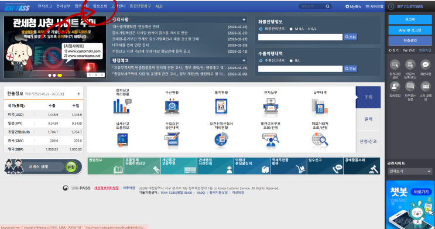
Task: Switch to the 신청·신고 side tab
Action: [368, 142]
